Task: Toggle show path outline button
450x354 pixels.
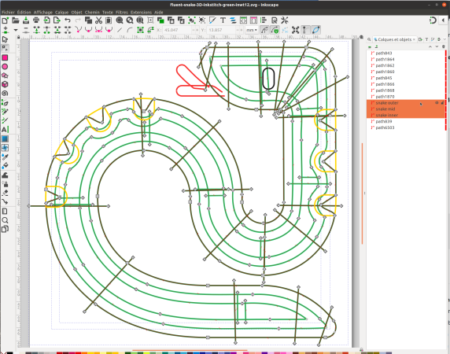Action: pyautogui.click(x=316, y=30)
